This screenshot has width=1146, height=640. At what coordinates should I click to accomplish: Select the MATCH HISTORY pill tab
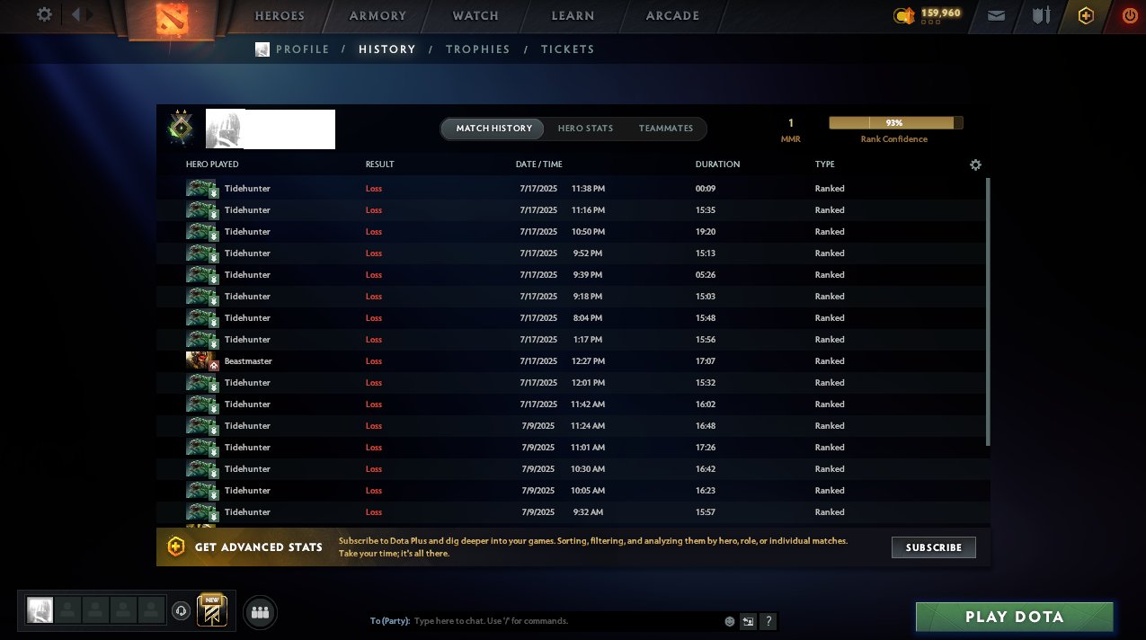(x=493, y=129)
